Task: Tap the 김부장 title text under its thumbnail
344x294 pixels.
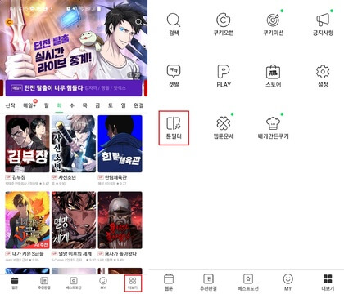Action: (x=19, y=177)
